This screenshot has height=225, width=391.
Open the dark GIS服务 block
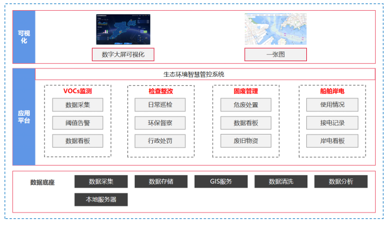221,181
